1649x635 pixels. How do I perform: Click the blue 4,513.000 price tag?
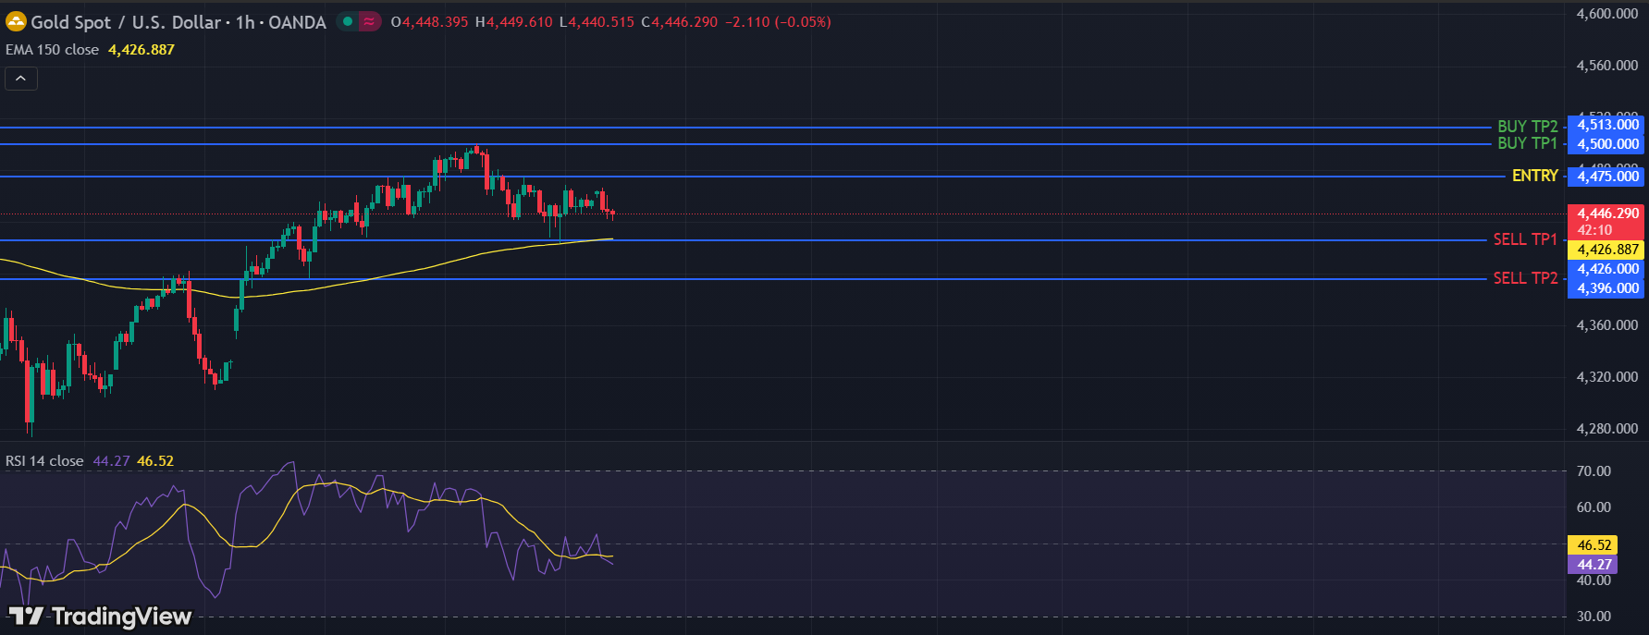tap(1607, 125)
